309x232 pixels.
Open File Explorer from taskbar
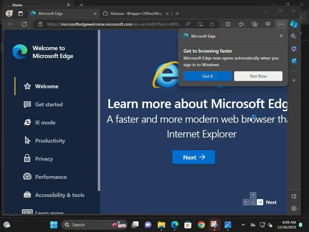[161, 225]
